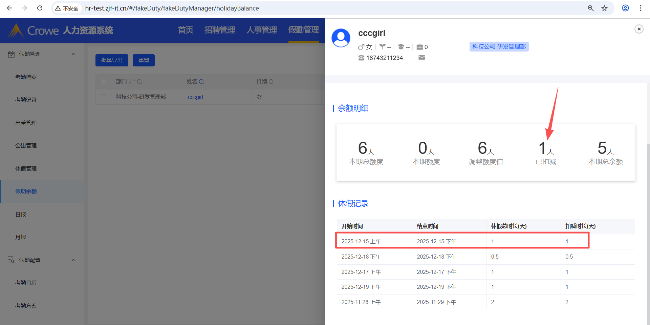Click the search icon beside 姓名 column
Screen dimensions: 650x325
[201, 82]
